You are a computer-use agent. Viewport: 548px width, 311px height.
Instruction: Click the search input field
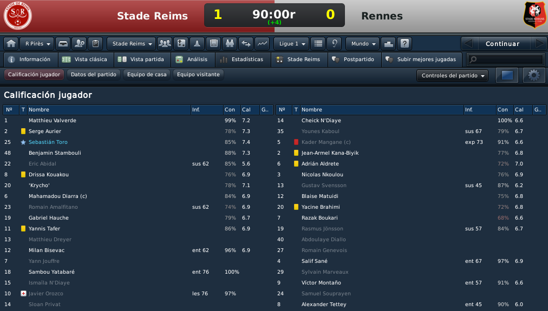[506, 59]
